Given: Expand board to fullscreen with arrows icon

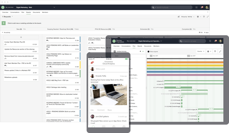Looking at the screenshot, I should 208,17.
